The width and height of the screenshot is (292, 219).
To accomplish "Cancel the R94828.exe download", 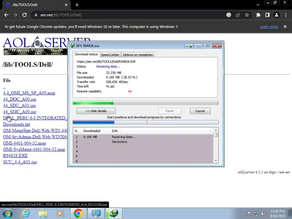I will 200,111.
